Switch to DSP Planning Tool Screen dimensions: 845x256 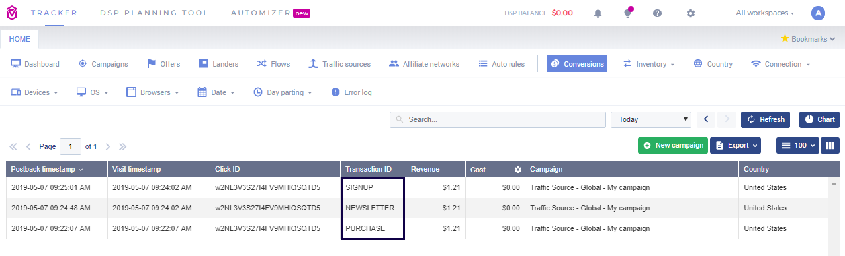[154, 13]
